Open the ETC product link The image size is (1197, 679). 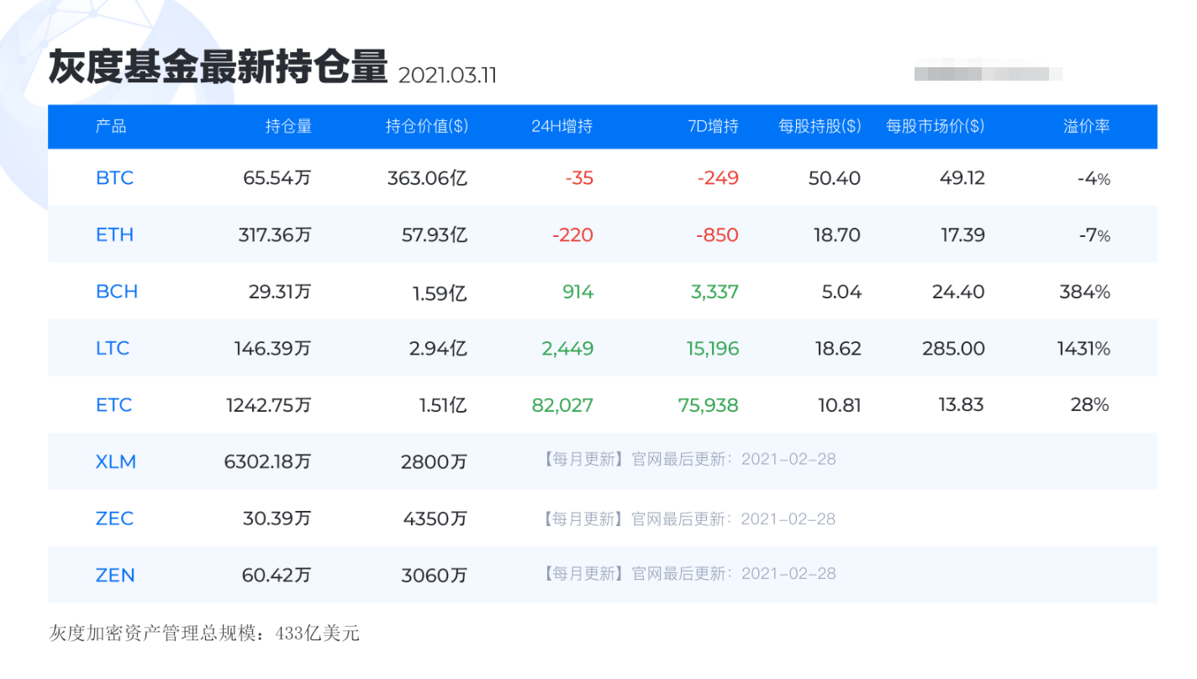(113, 405)
